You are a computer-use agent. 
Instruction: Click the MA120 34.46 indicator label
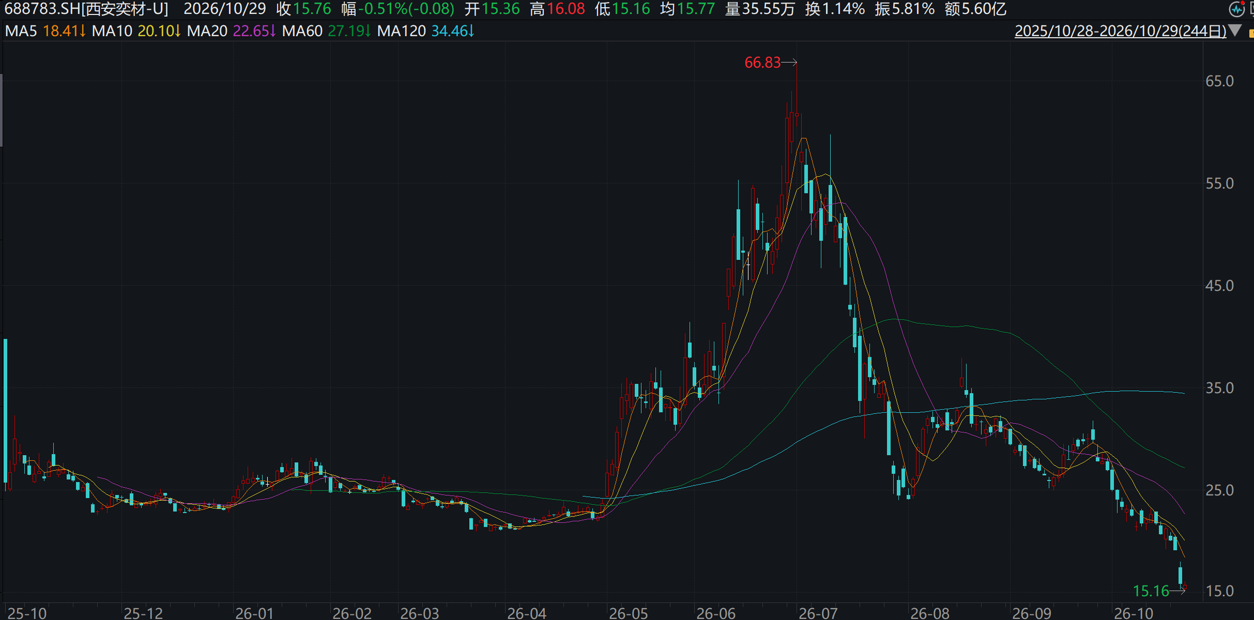[x=426, y=31]
